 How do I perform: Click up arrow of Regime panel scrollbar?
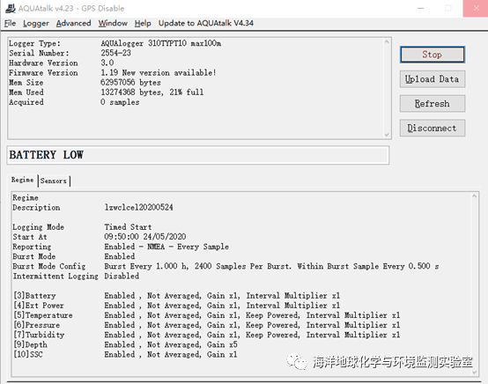tap(474, 196)
